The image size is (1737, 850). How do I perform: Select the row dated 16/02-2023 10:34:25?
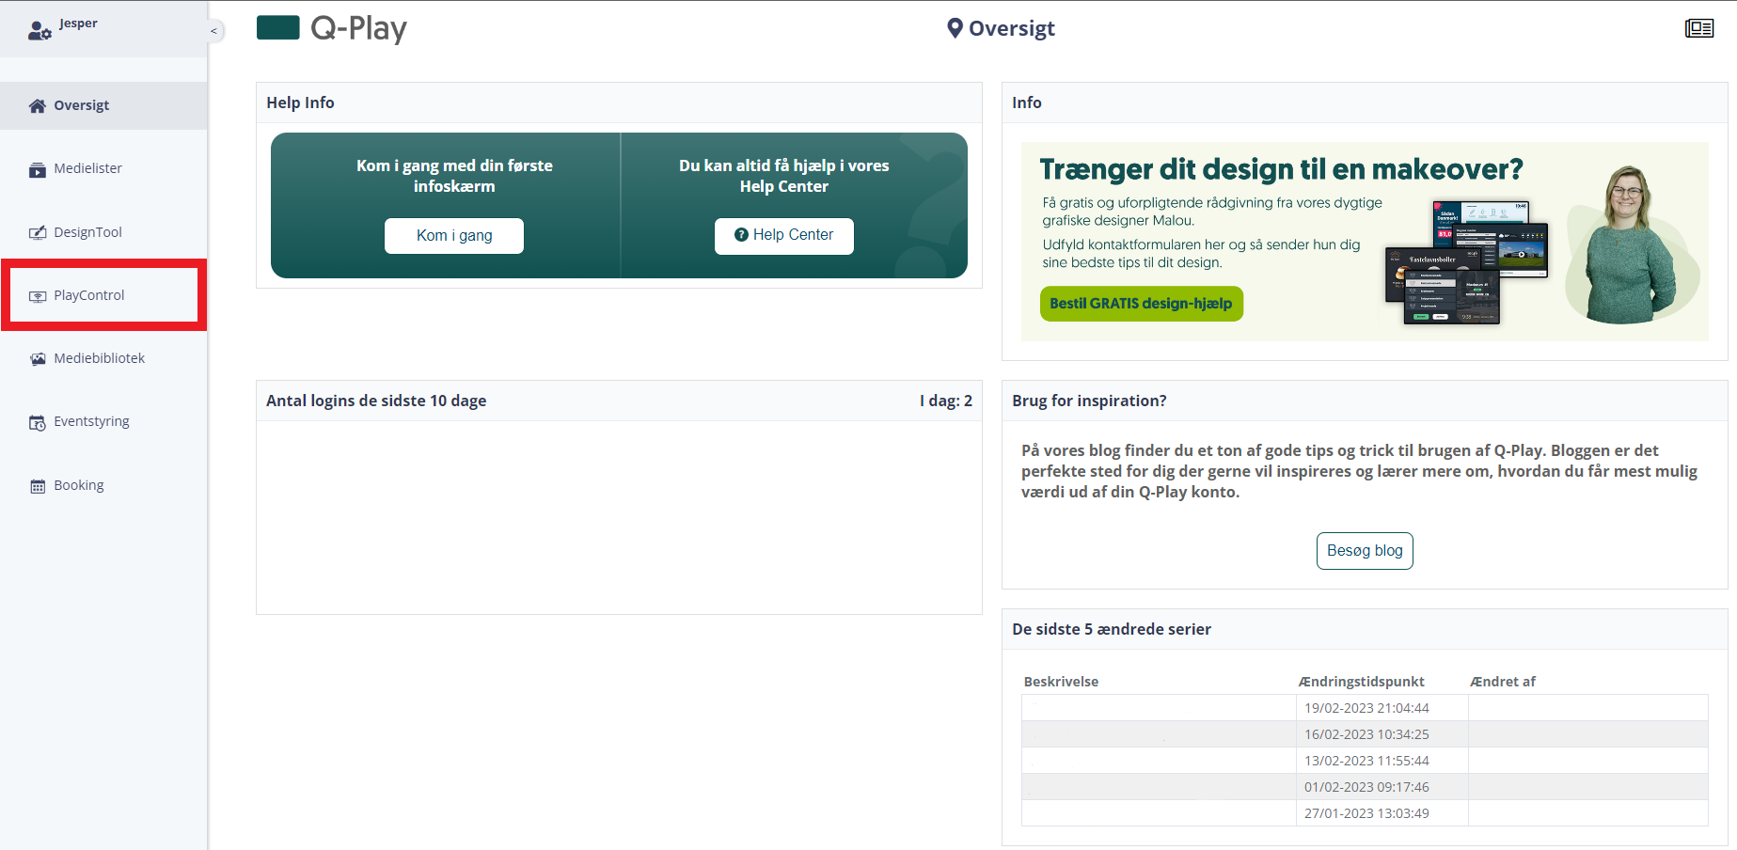click(x=1365, y=734)
